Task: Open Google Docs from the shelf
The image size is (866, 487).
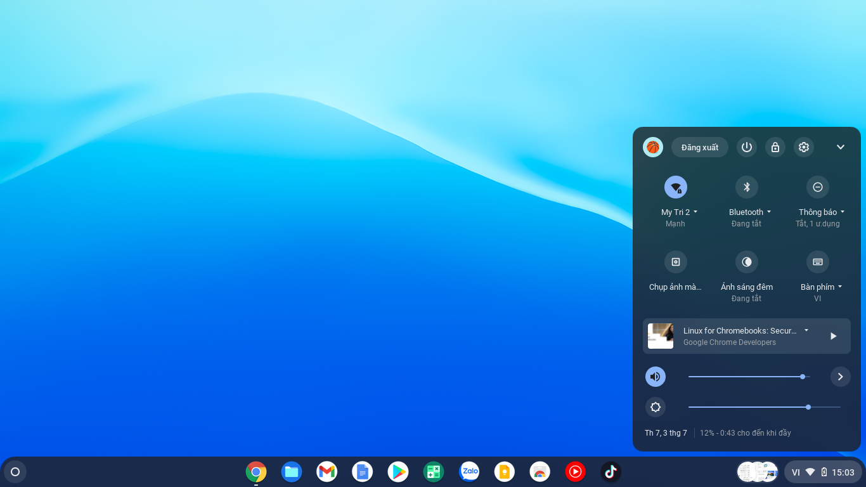Action: tap(363, 472)
